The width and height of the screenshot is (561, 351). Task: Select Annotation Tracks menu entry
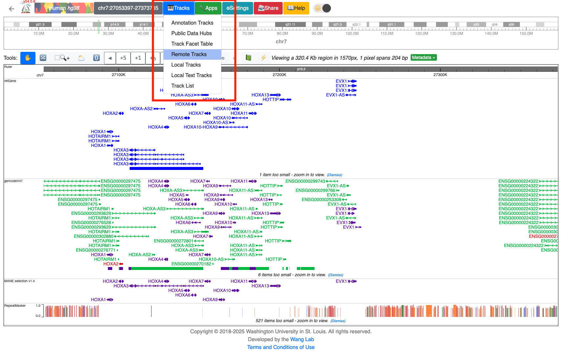coord(192,23)
